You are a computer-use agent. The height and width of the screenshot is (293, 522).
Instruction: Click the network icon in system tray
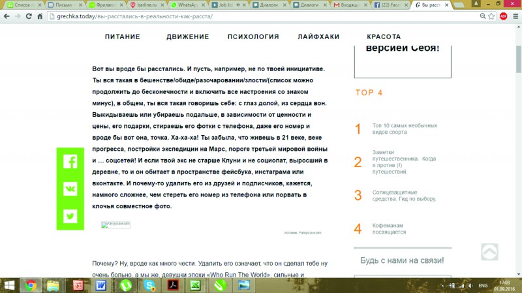461,286
